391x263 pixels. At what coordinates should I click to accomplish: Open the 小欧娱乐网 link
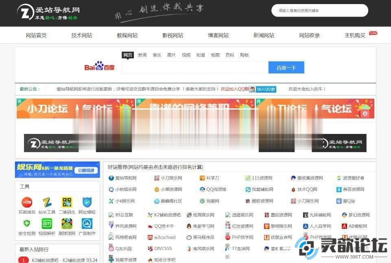[126, 190]
